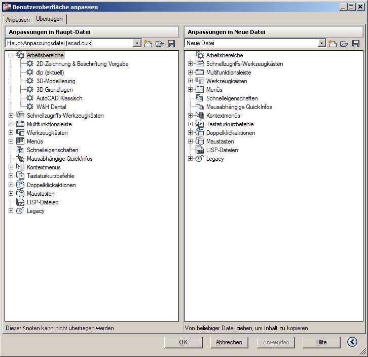Screen dimensions: 368x357
Task: Select AutoCAD Klassisch workspace entry
Action: (59, 98)
